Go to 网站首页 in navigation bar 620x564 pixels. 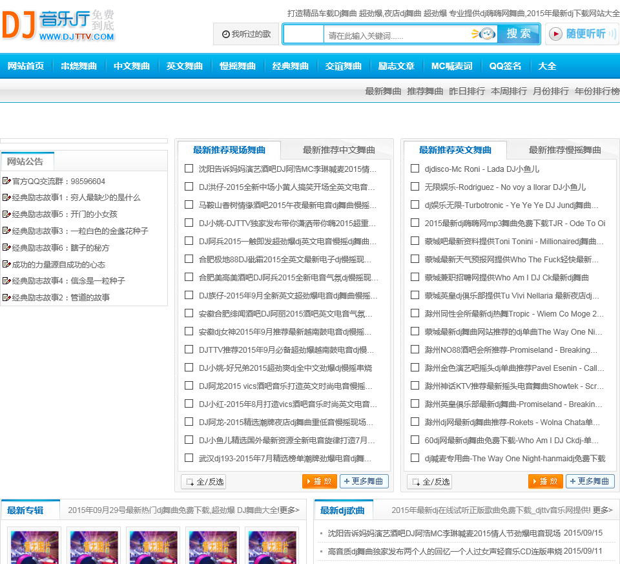[26, 66]
